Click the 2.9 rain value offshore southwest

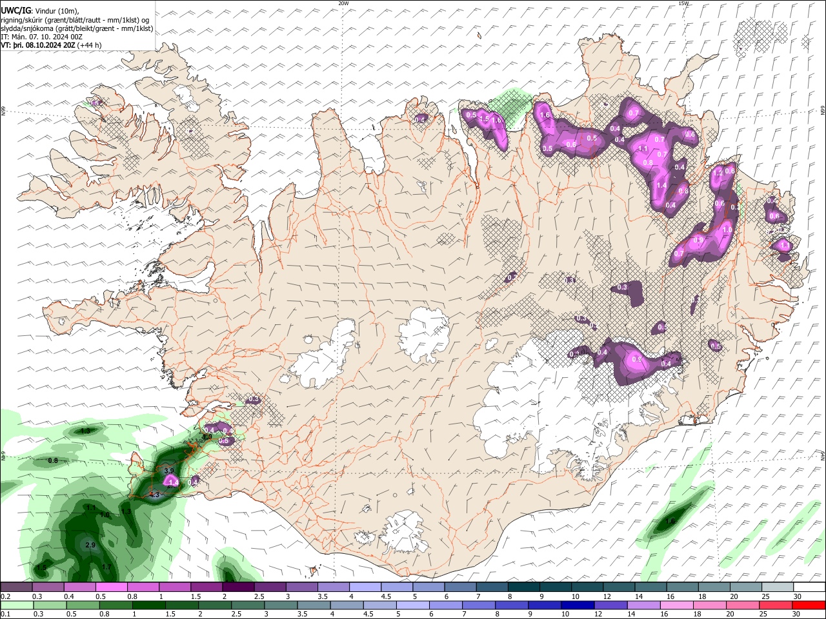click(x=90, y=545)
